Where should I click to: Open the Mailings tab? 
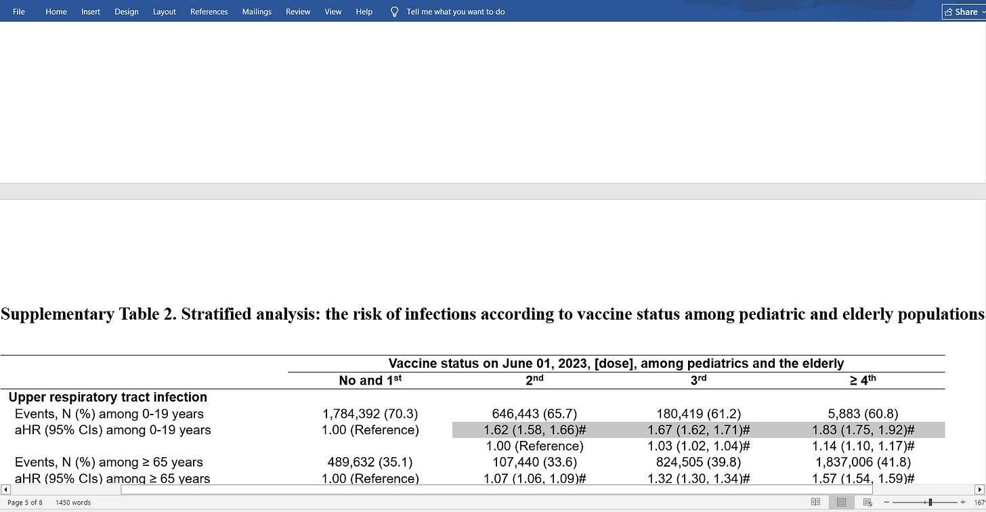coord(257,12)
